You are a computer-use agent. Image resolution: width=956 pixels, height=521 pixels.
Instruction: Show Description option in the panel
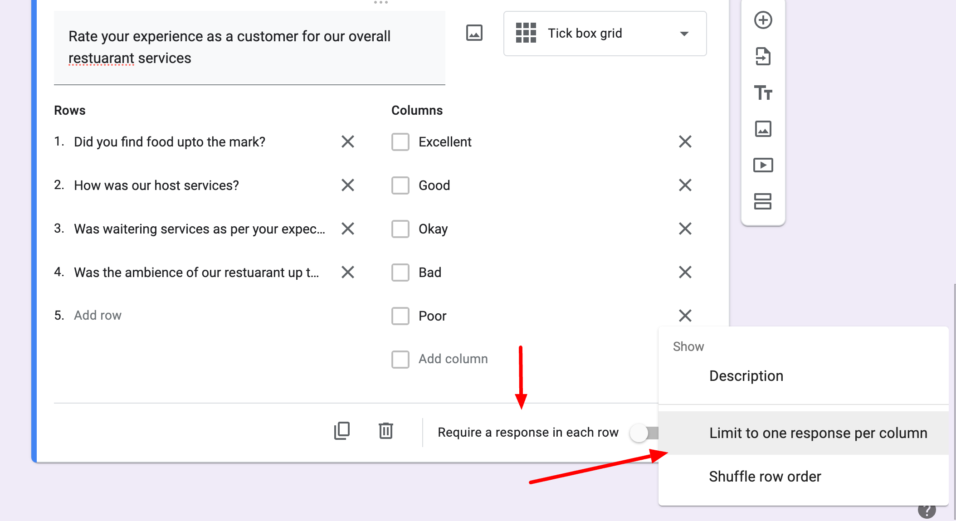coord(746,376)
